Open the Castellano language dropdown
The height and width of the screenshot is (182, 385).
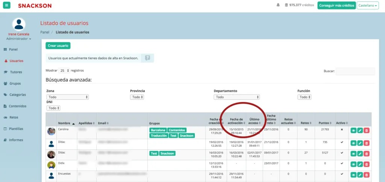[x=368, y=5]
